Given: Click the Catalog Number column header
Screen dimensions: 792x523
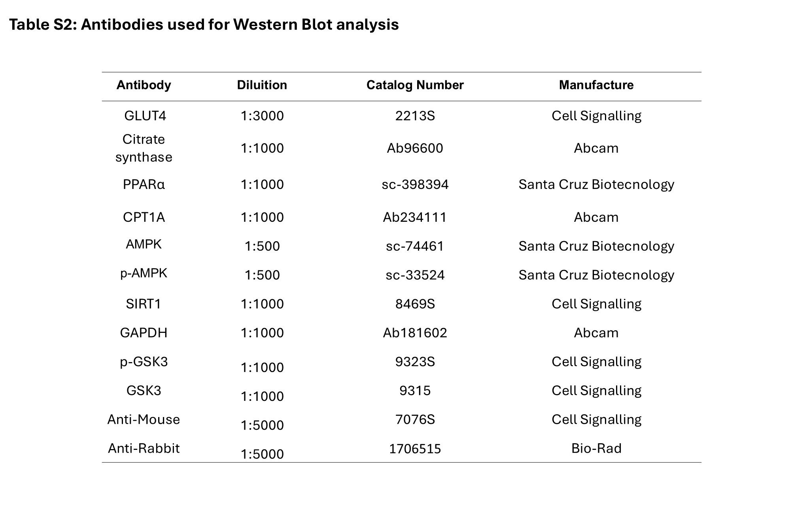Looking at the screenshot, I should [x=415, y=85].
